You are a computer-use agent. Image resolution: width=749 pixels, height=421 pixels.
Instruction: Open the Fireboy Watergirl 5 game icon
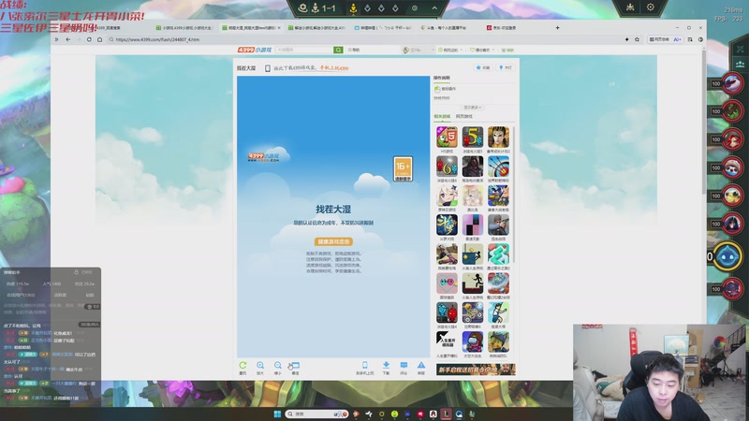point(473,138)
